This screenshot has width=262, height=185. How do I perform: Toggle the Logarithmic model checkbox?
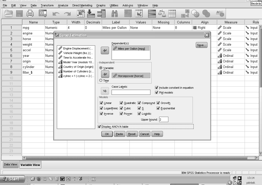[101, 108]
